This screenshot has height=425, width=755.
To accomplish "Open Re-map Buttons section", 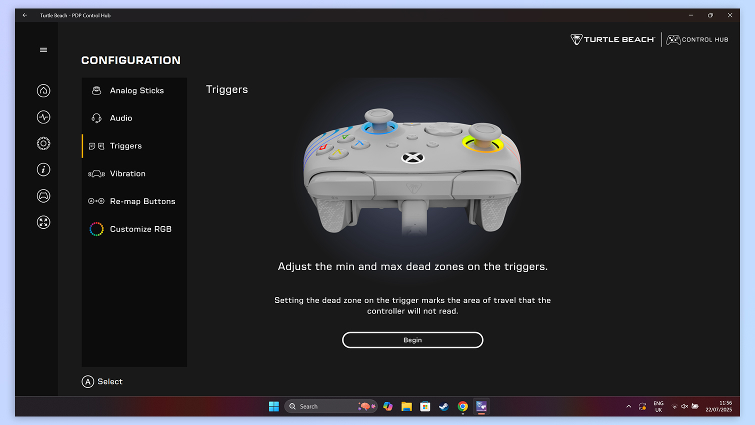I will pyautogui.click(x=142, y=201).
